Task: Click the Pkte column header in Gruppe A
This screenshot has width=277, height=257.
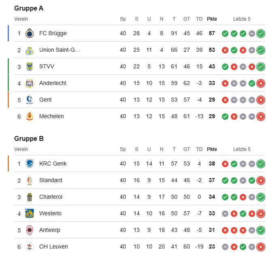Action: click(x=212, y=19)
